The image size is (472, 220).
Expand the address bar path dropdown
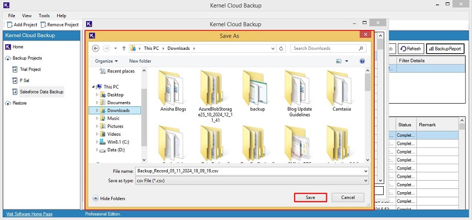click(x=273, y=48)
